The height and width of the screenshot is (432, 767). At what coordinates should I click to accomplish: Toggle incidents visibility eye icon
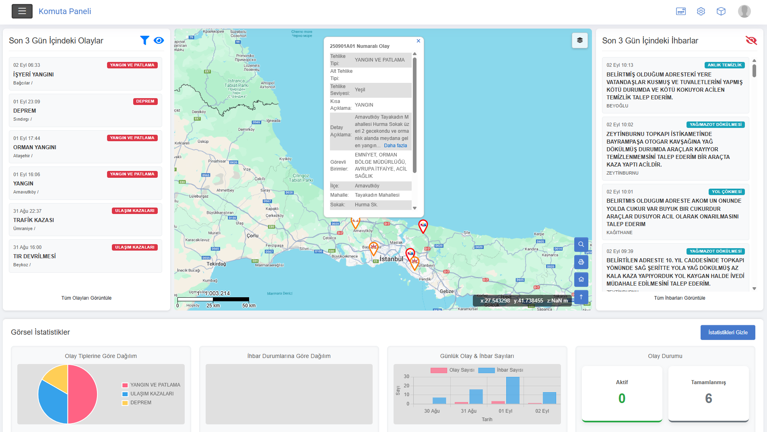(x=159, y=40)
